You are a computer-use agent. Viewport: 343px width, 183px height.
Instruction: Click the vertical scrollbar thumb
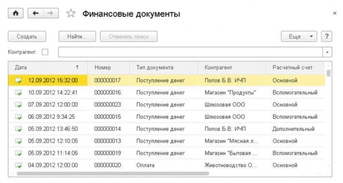coord(329,73)
